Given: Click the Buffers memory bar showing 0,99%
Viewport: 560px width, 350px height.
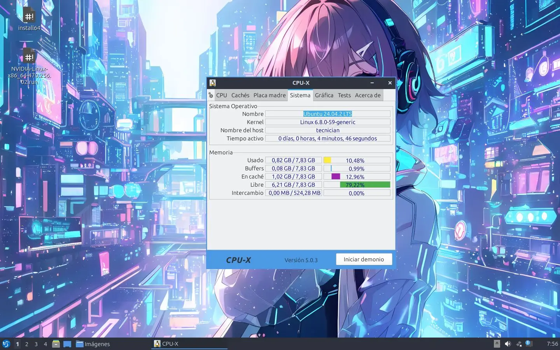Looking at the screenshot, I should pyautogui.click(x=357, y=168).
